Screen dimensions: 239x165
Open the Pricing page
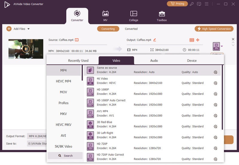click(x=177, y=4)
